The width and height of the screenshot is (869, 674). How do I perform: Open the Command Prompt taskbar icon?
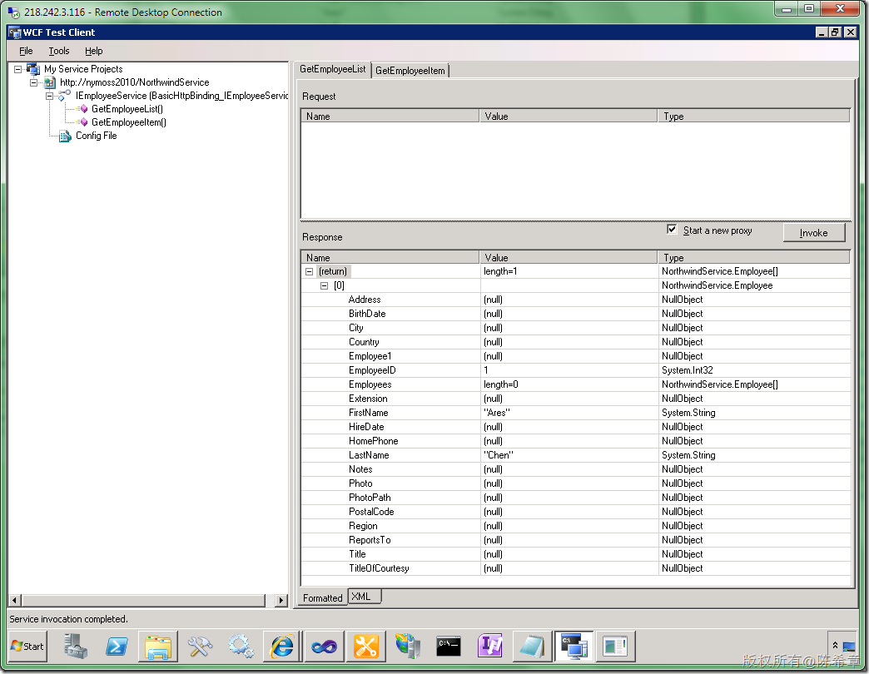click(x=449, y=647)
